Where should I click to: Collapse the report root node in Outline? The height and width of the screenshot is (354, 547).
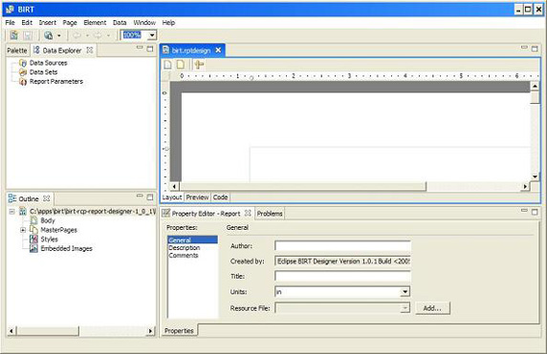pos(11,212)
